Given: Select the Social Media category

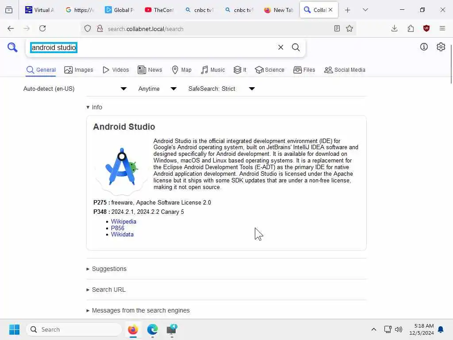Looking at the screenshot, I should coord(345,70).
